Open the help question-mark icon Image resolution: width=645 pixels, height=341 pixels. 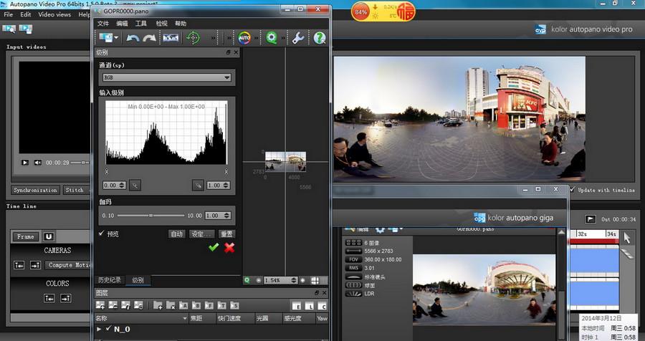(320, 38)
